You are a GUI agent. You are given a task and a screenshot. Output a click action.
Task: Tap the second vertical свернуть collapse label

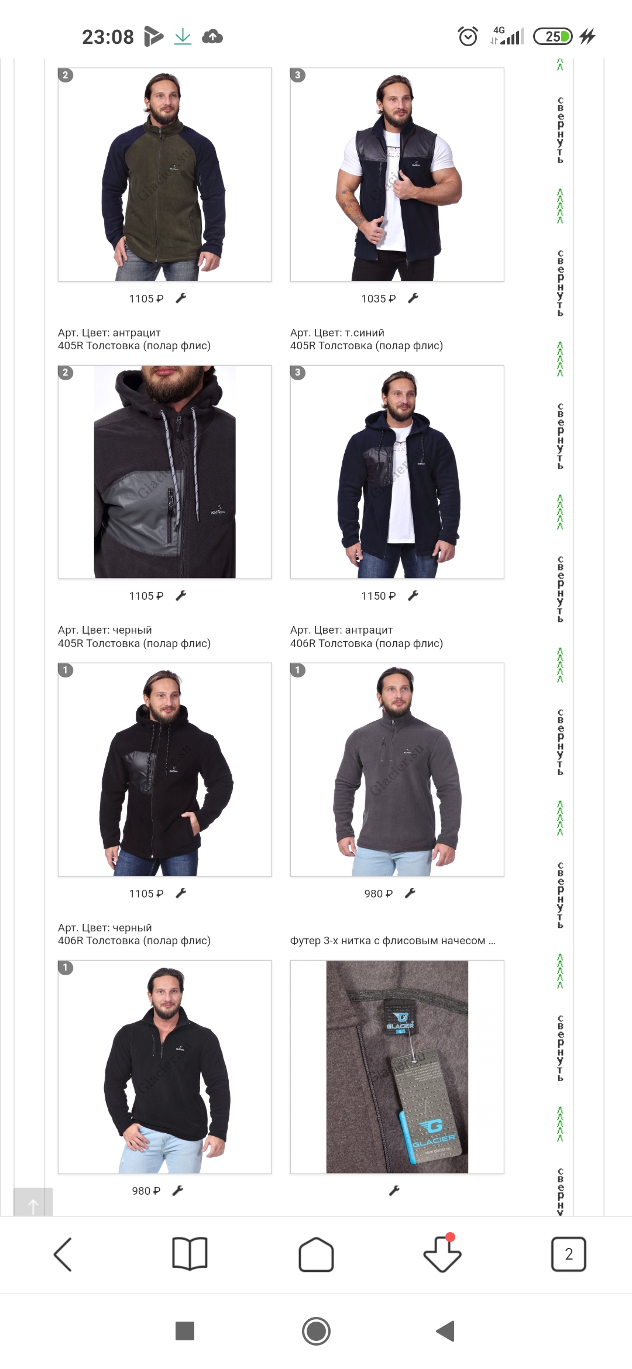561,283
